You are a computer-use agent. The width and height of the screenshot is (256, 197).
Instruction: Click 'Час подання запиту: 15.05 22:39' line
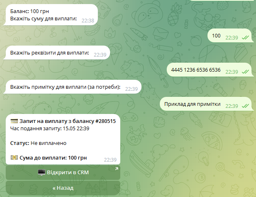click(50, 129)
